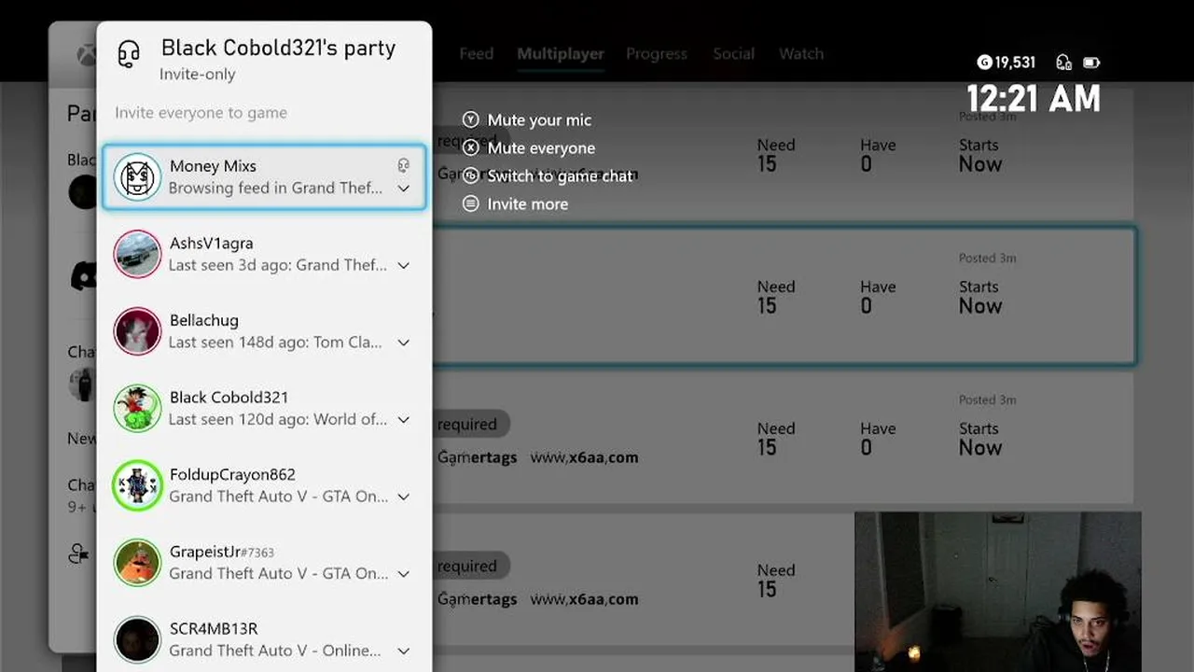This screenshot has height=672, width=1194.
Task: Click the menu button icon for Invite more
Action: (471, 203)
